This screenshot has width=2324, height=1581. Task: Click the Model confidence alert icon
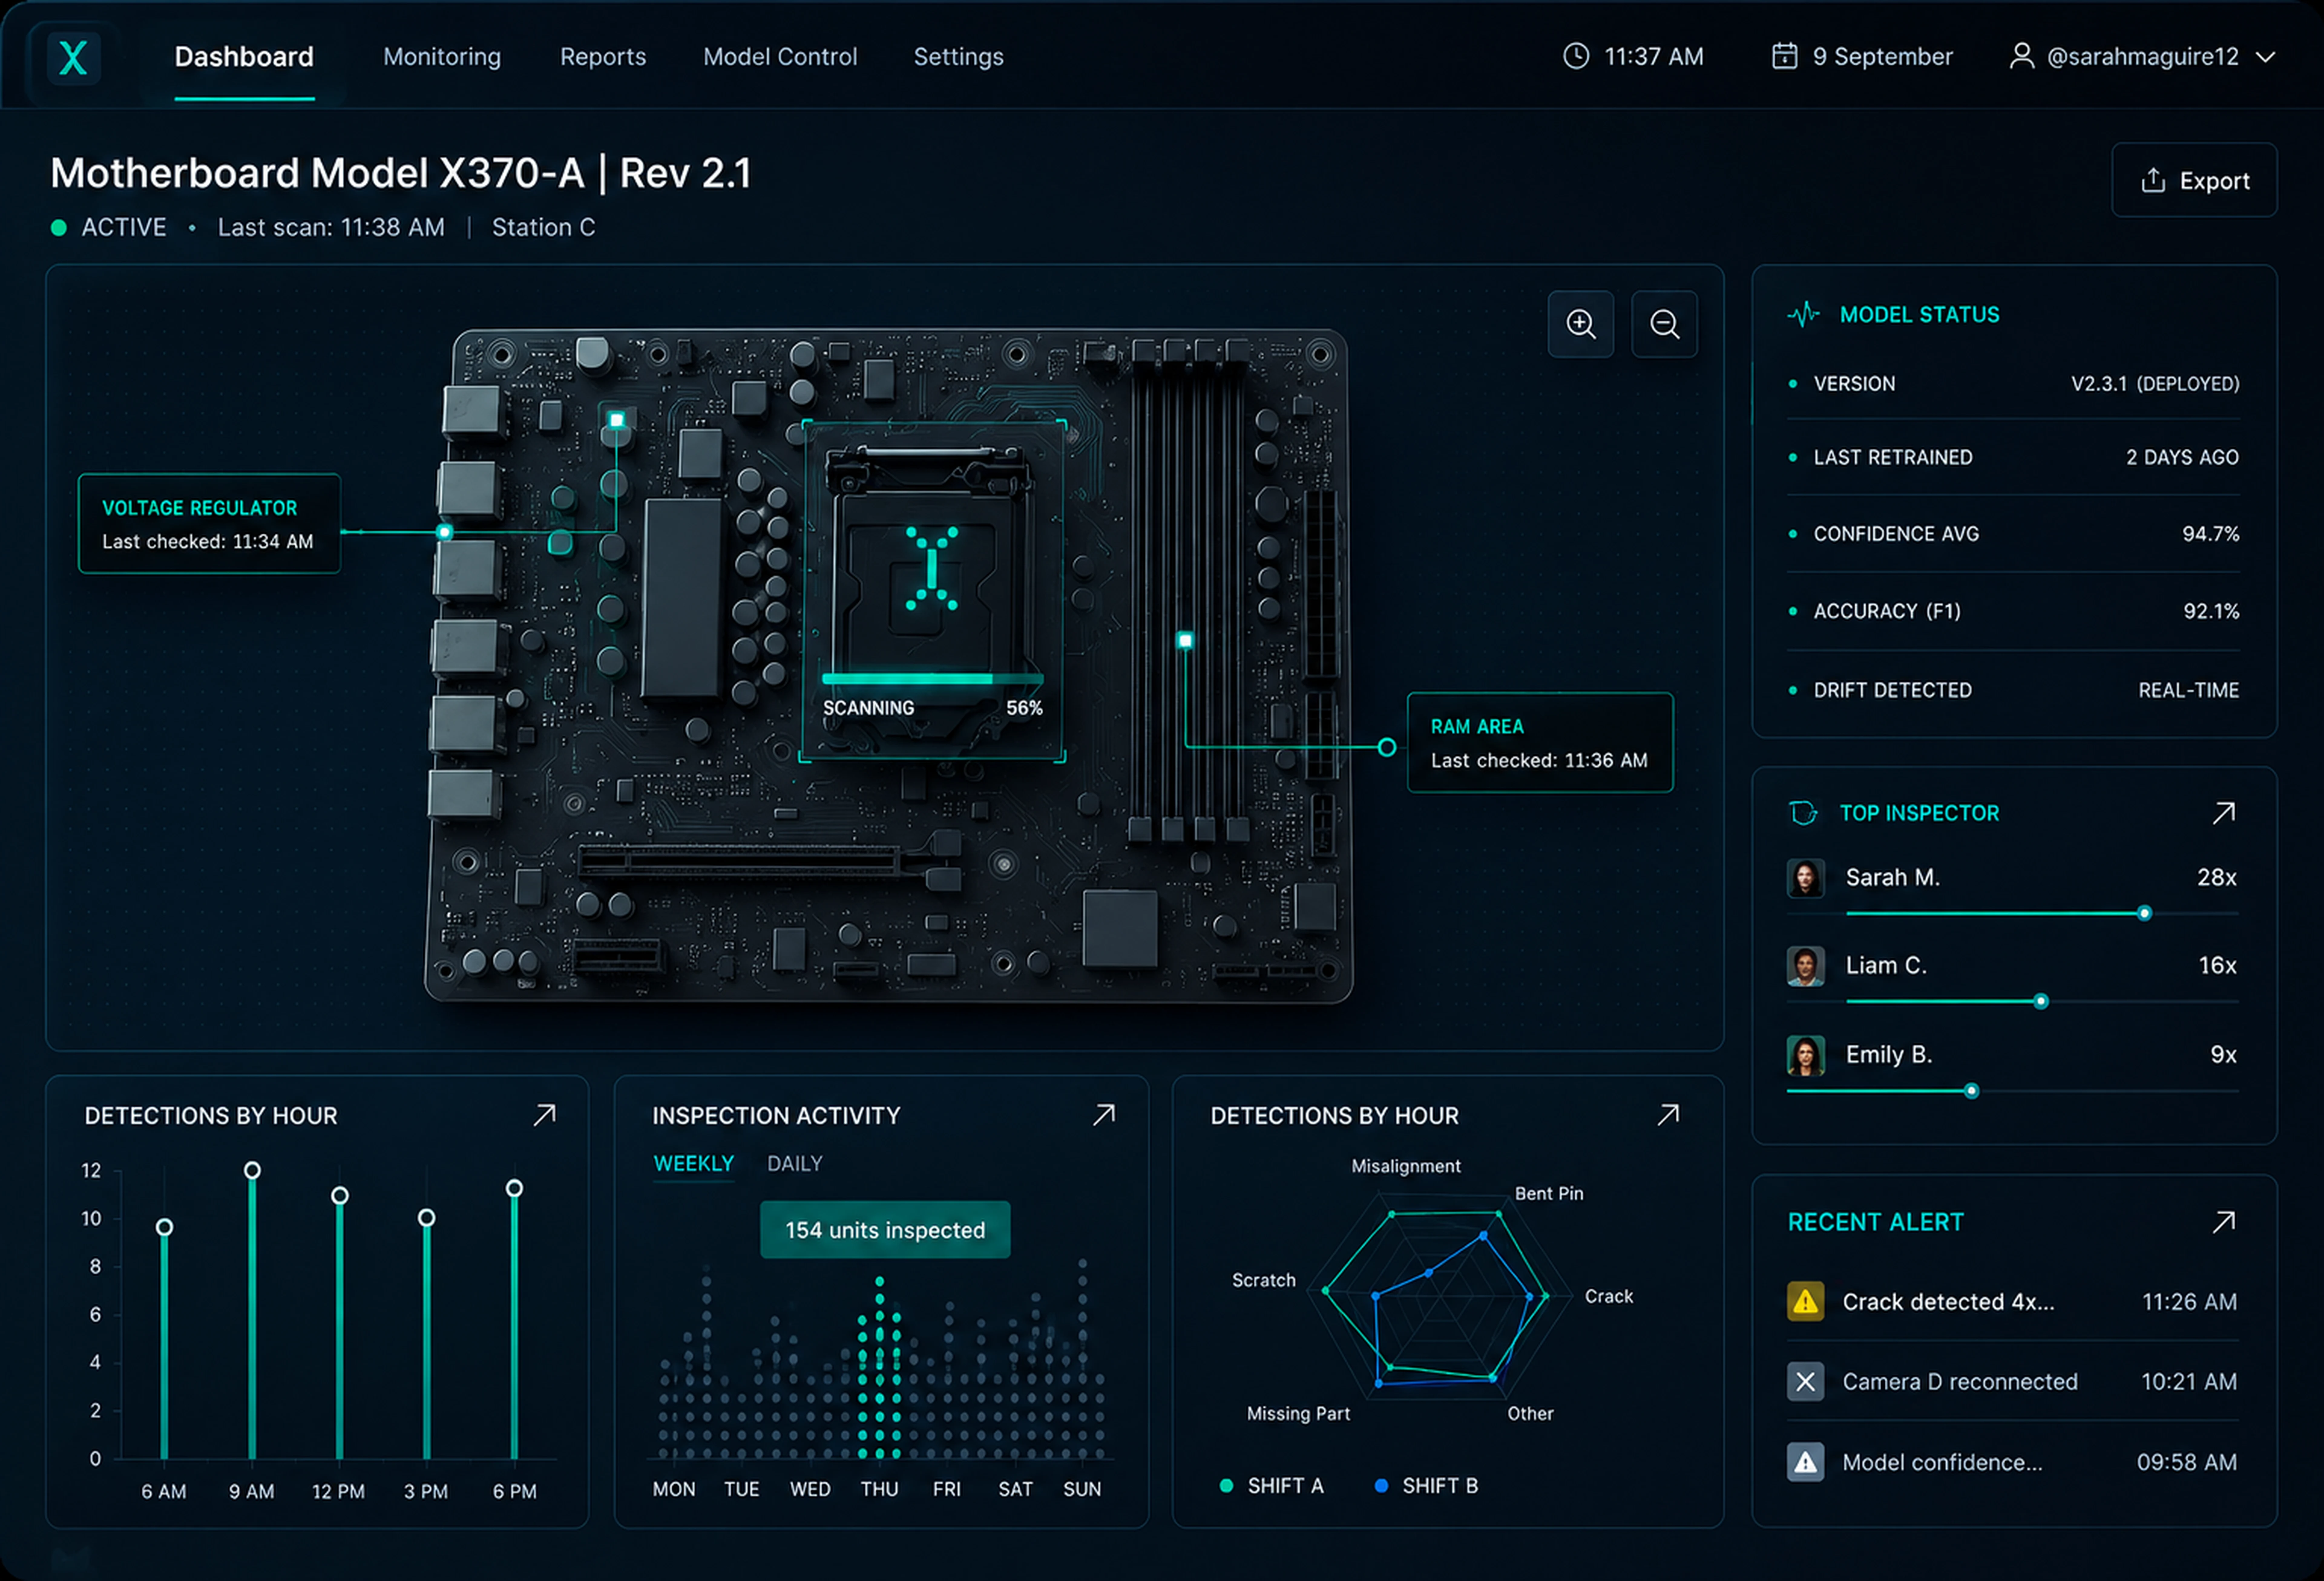[x=1805, y=1462]
